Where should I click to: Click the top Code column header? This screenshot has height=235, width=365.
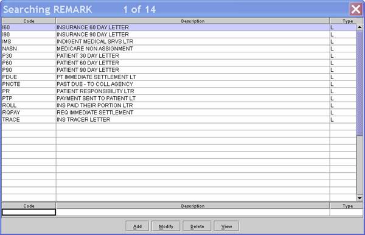coord(29,21)
